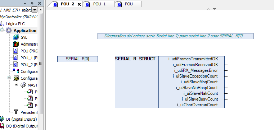The width and height of the screenshot is (274, 130).
Task: Click the POU_2 document icon in tree
Action: (16, 65)
